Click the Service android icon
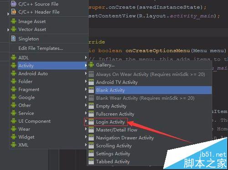 pyautogui.click(x=14, y=113)
